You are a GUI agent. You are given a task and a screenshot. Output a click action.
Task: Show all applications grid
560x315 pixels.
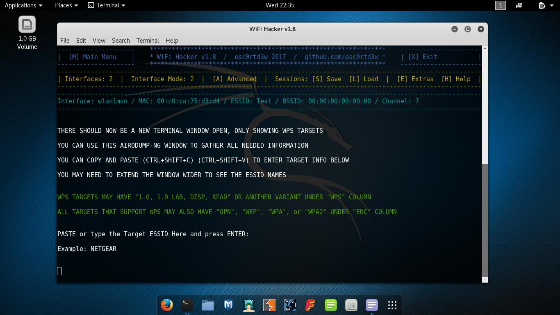(x=392, y=305)
